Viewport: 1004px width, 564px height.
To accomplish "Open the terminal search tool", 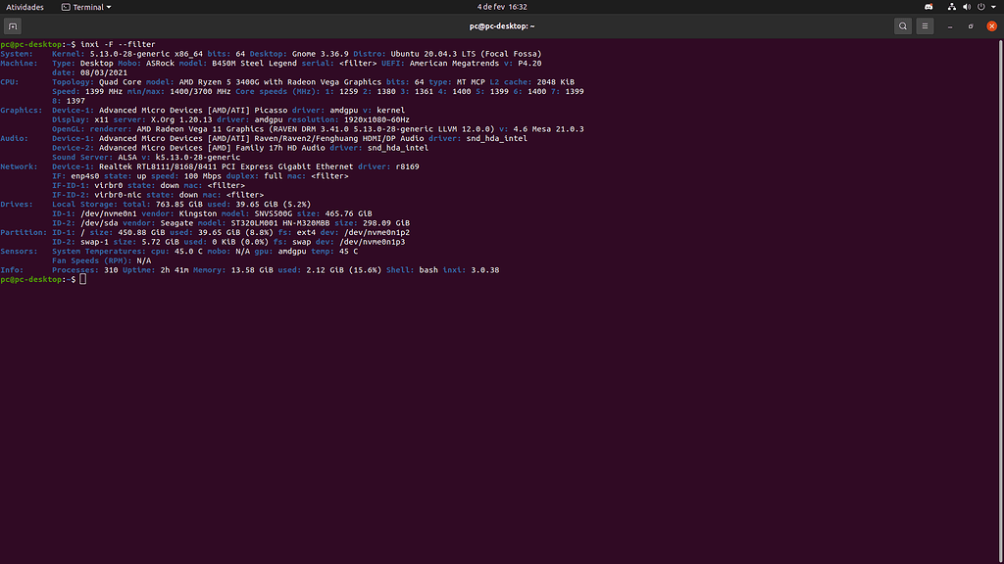I will (x=903, y=26).
